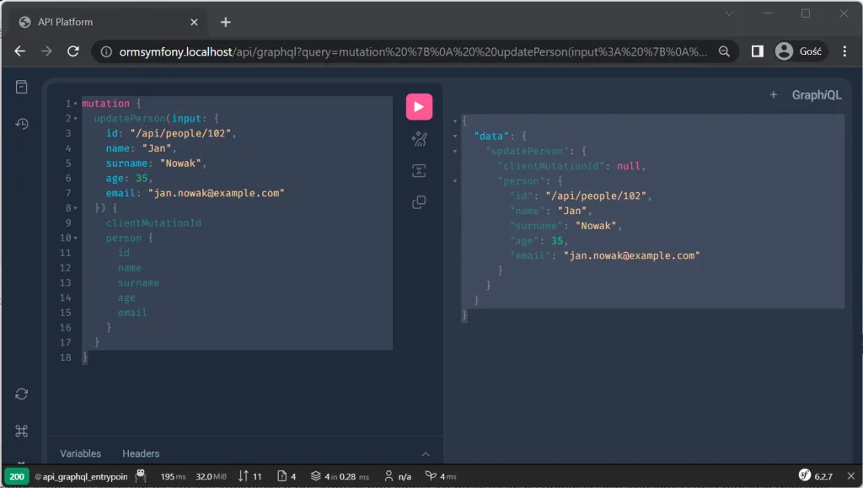Open the Gość profile menu
This screenshot has height=488, width=863.
[799, 51]
